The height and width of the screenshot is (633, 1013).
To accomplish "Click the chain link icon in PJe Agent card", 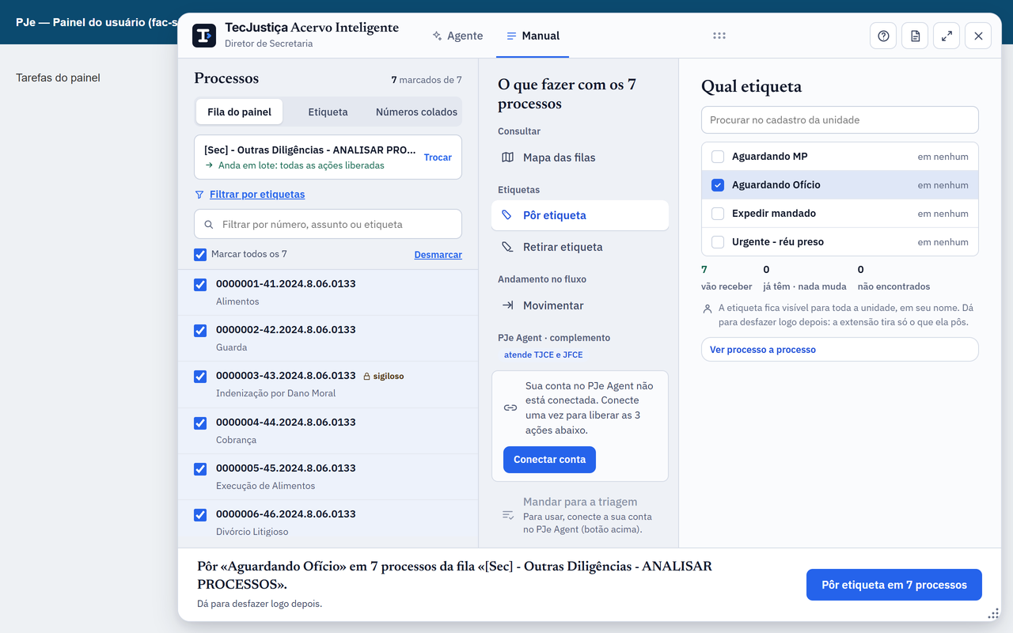I will point(510,408).
